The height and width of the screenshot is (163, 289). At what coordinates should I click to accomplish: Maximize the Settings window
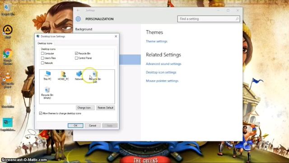coord(228,10)
